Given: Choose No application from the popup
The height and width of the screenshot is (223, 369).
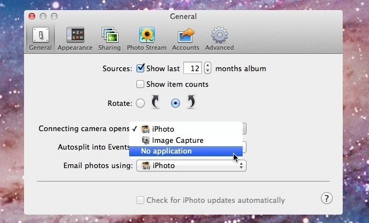Looking at the screenshot, I should click(x=186, y=151).
